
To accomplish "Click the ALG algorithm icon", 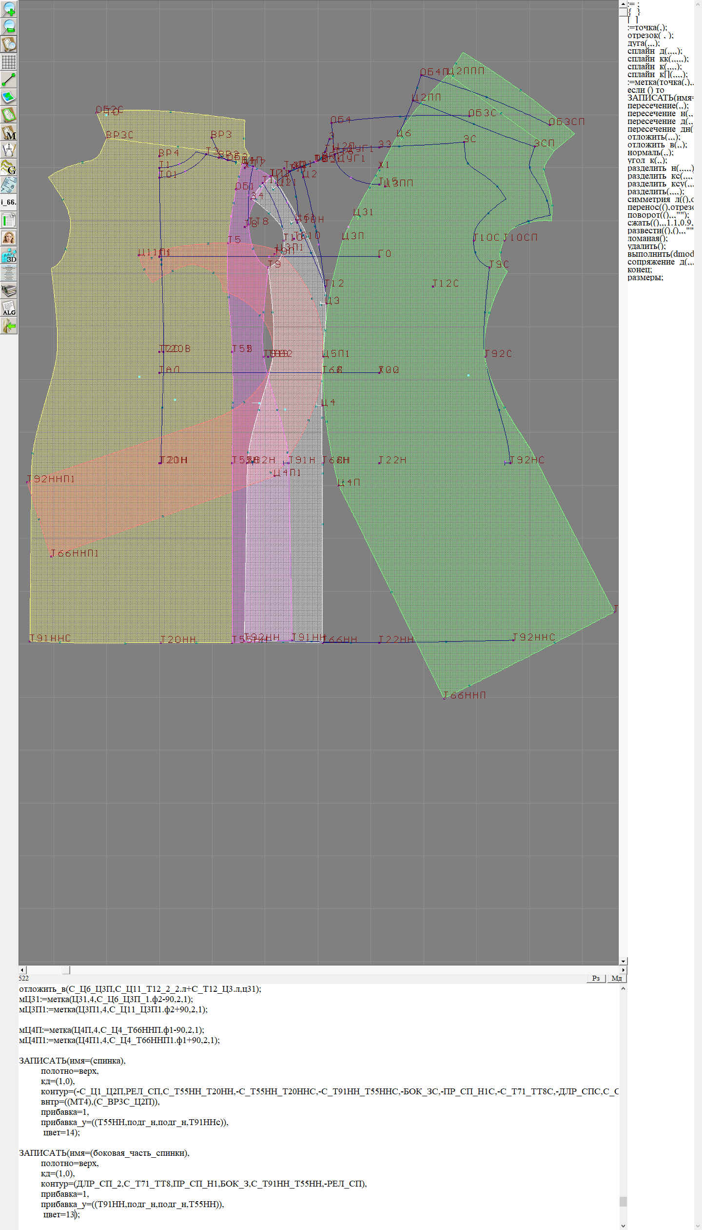I will click(x=9, y=308).
